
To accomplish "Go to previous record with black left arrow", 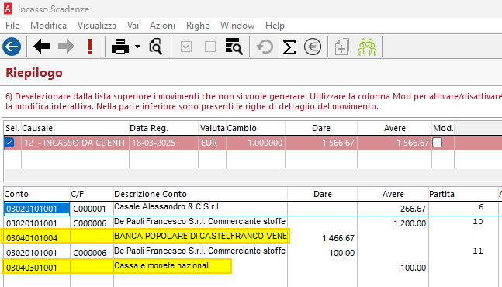I will click(41, 47).
